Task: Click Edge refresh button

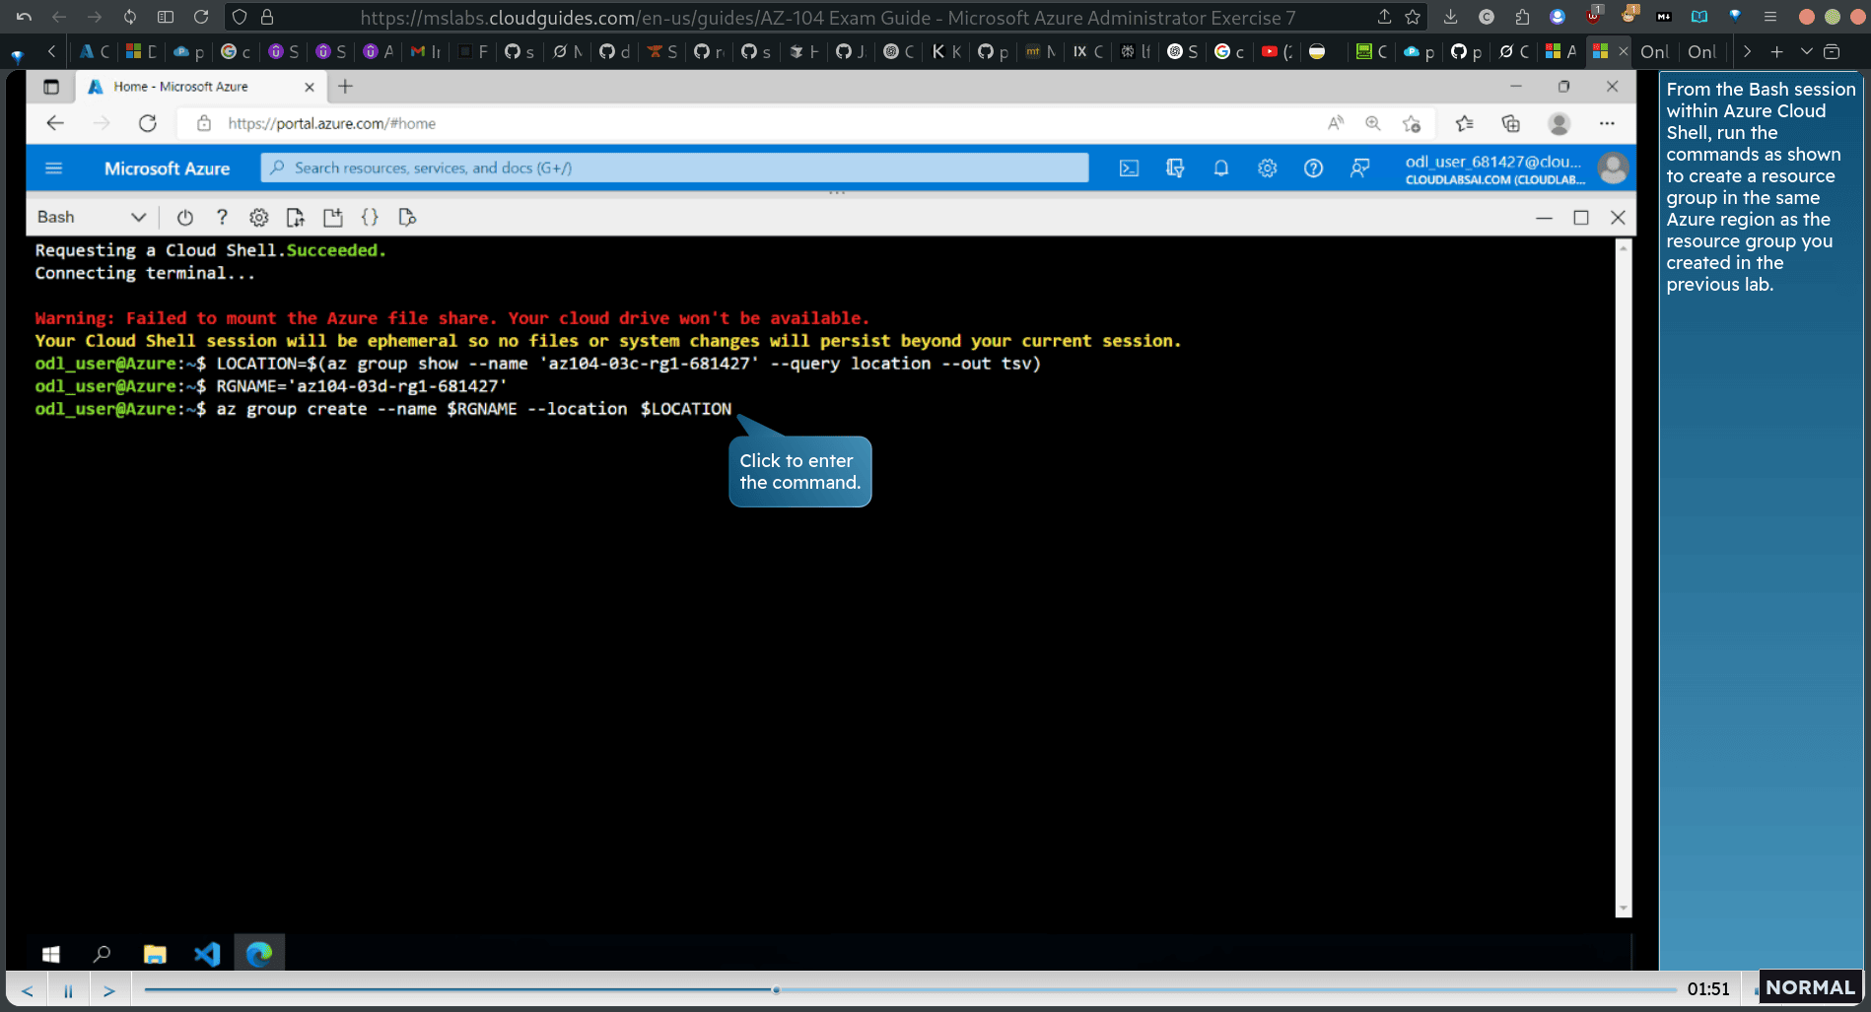Action: (148, 123)
